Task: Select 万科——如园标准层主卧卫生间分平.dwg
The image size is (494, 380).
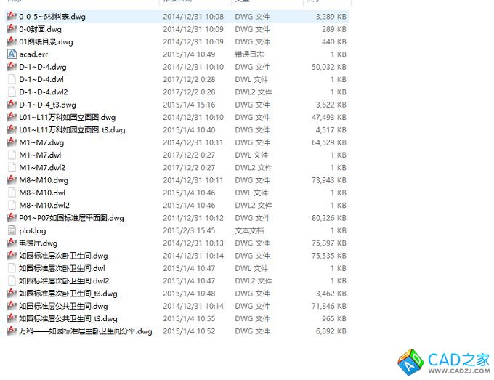Action: [86, 331]
